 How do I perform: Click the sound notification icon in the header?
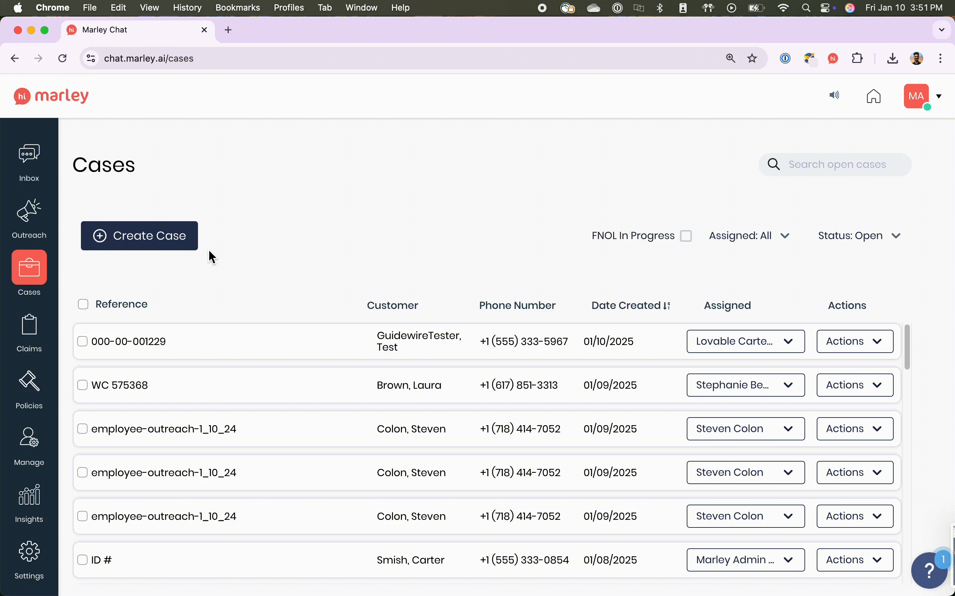click(x=834, y=95)
